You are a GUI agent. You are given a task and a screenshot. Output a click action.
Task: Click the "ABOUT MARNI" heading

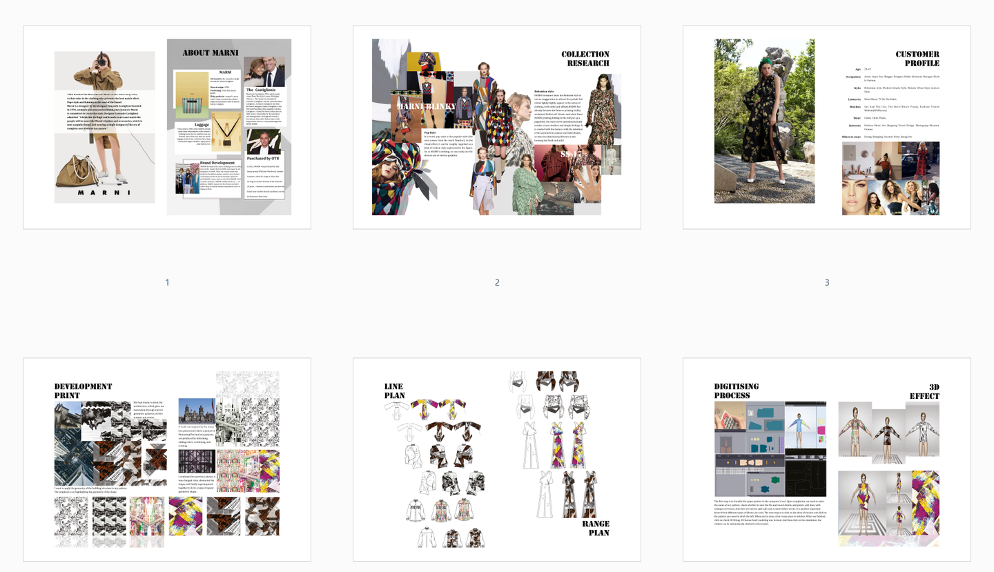pyautogui.click(x=211, y=52)
